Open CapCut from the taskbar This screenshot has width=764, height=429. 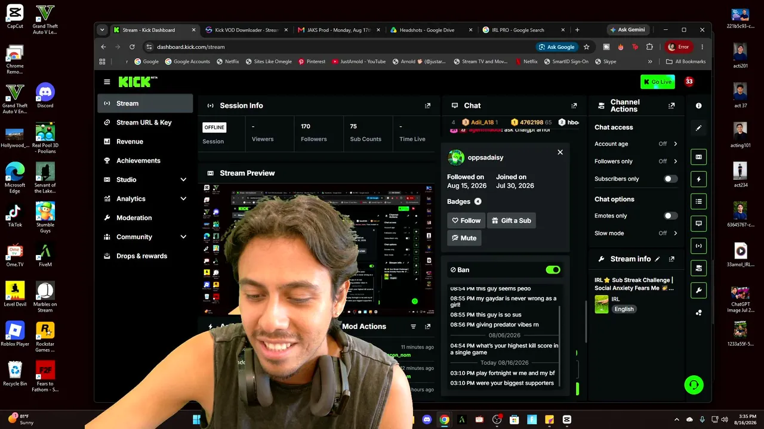point(567,419)
